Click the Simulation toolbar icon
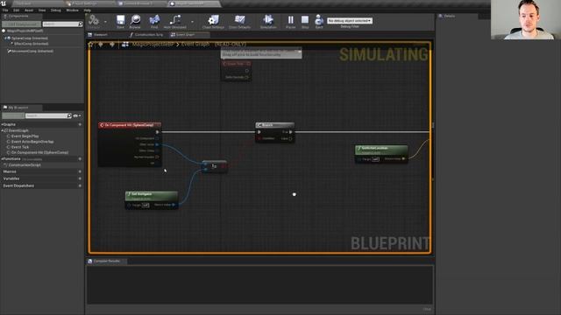 tap(268, 20)
